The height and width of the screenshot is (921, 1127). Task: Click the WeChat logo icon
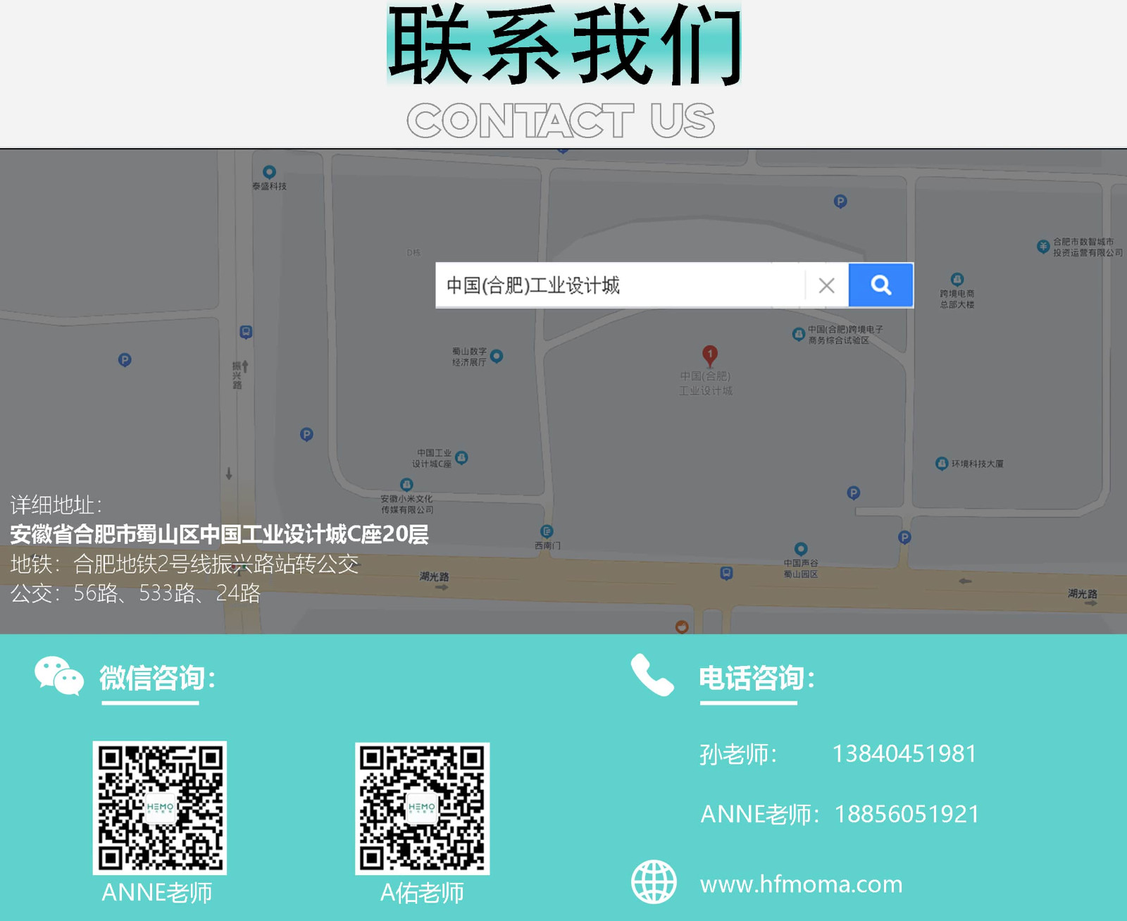tap(59, 676)
